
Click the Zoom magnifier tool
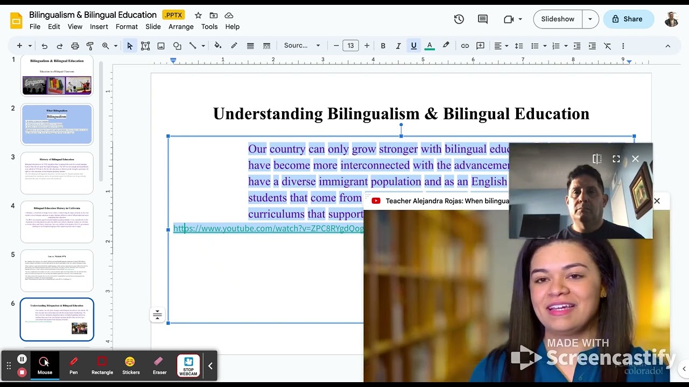click(x=106, y=46)
